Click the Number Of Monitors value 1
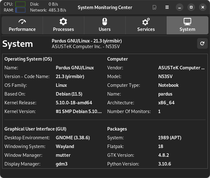The image size is (210, 178). coord(159,111)
